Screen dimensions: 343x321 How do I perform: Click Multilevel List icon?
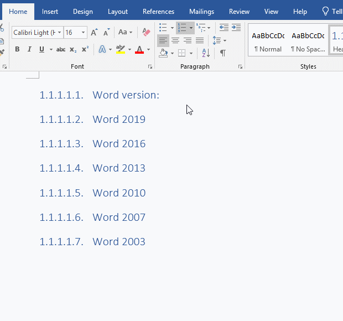click(201, 28)
